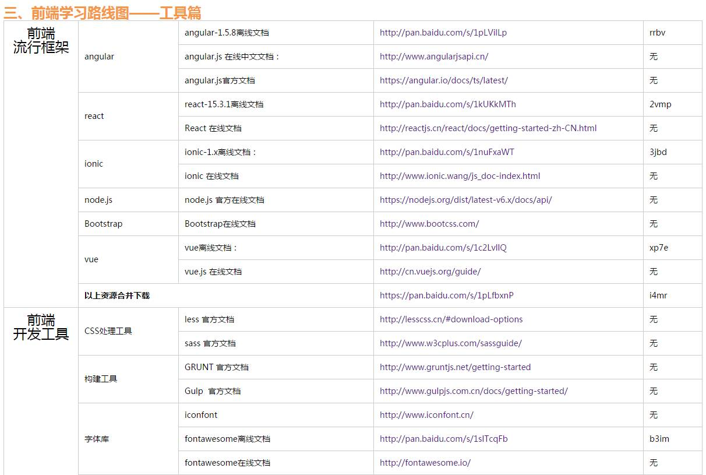Click the ionic-1.x离线文档 label

tap(221, 152)
